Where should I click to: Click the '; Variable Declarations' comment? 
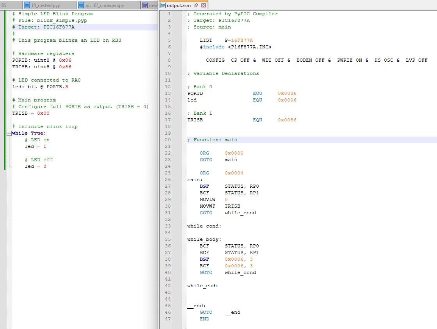(223, 73)
